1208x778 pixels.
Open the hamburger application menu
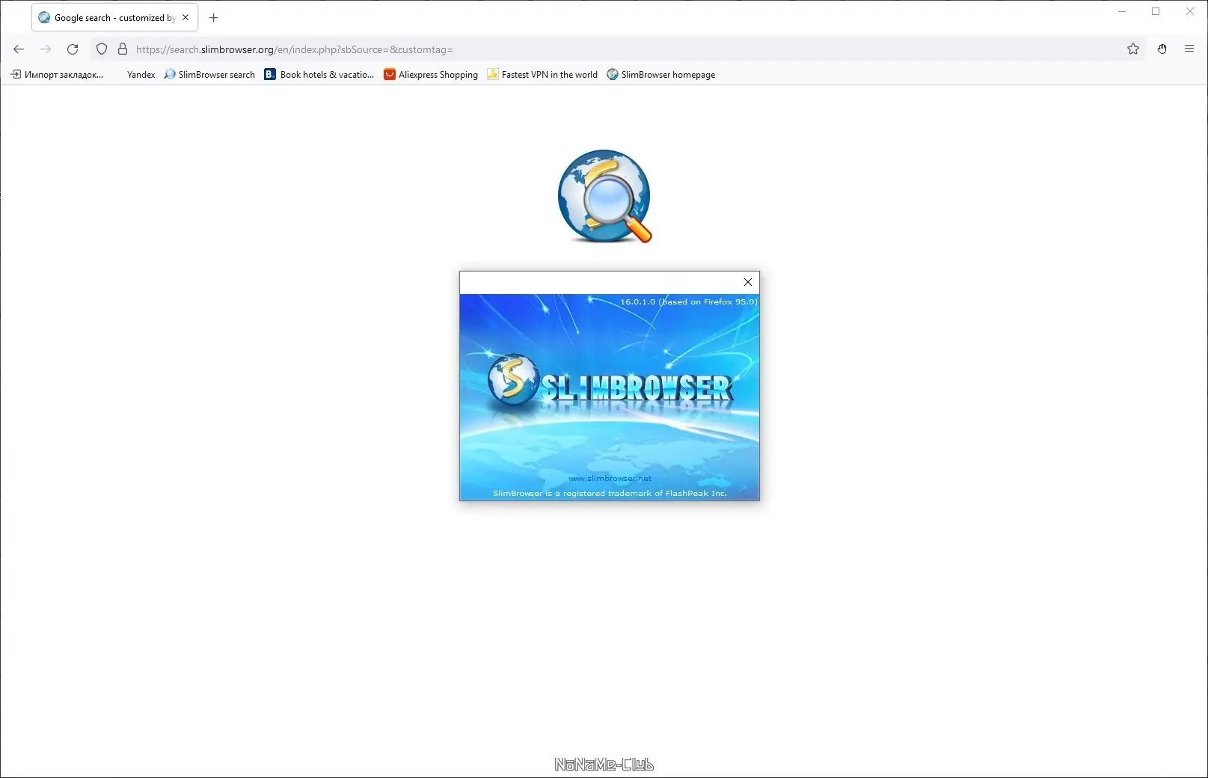click(1189, 49)
